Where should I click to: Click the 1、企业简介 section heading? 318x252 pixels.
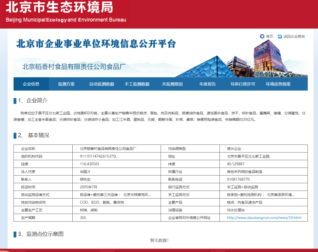[33, 101]
